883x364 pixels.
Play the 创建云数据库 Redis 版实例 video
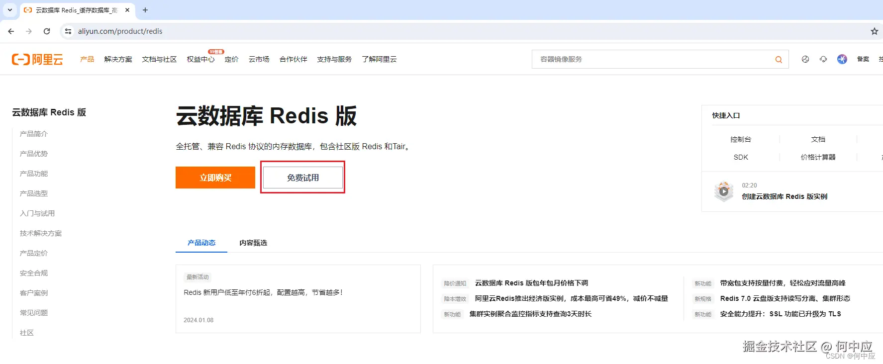[724, 191]
